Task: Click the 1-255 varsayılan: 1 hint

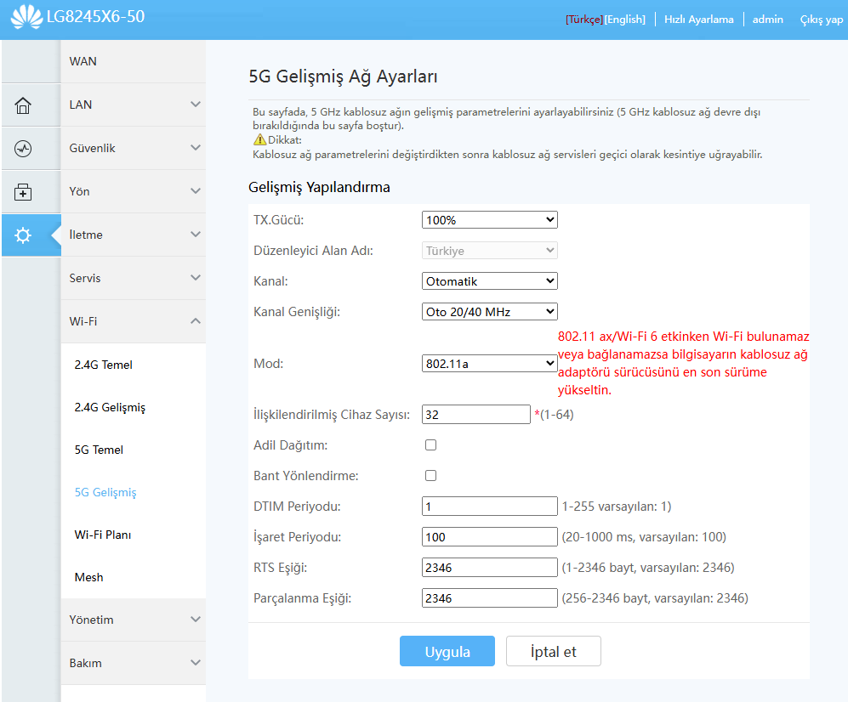Action: click(x=617, y=507)
